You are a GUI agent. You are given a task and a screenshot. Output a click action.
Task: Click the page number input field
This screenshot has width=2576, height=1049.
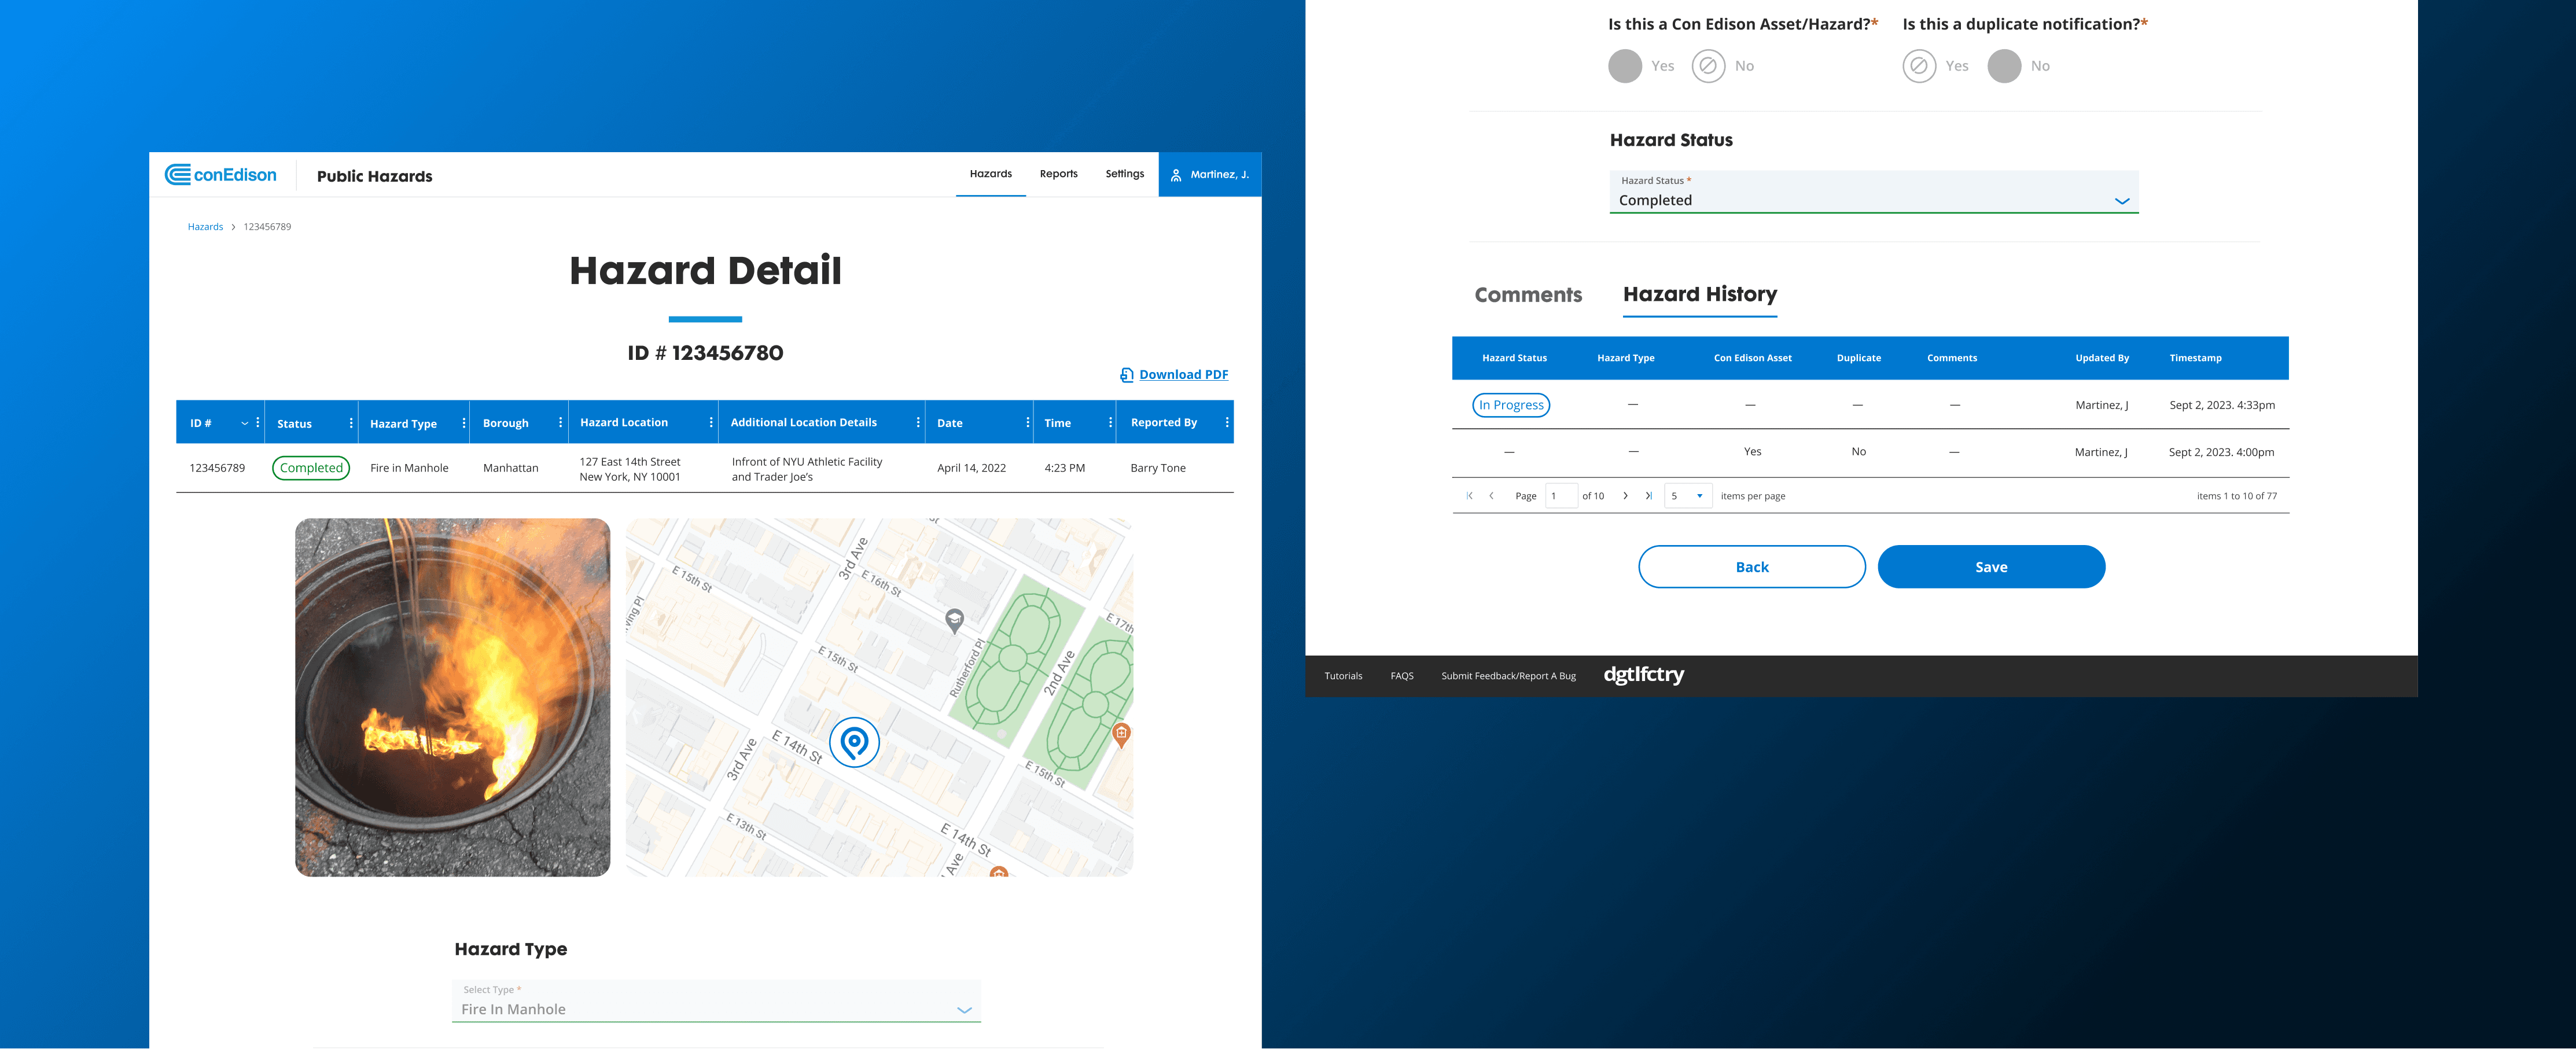coord(1562,495)
